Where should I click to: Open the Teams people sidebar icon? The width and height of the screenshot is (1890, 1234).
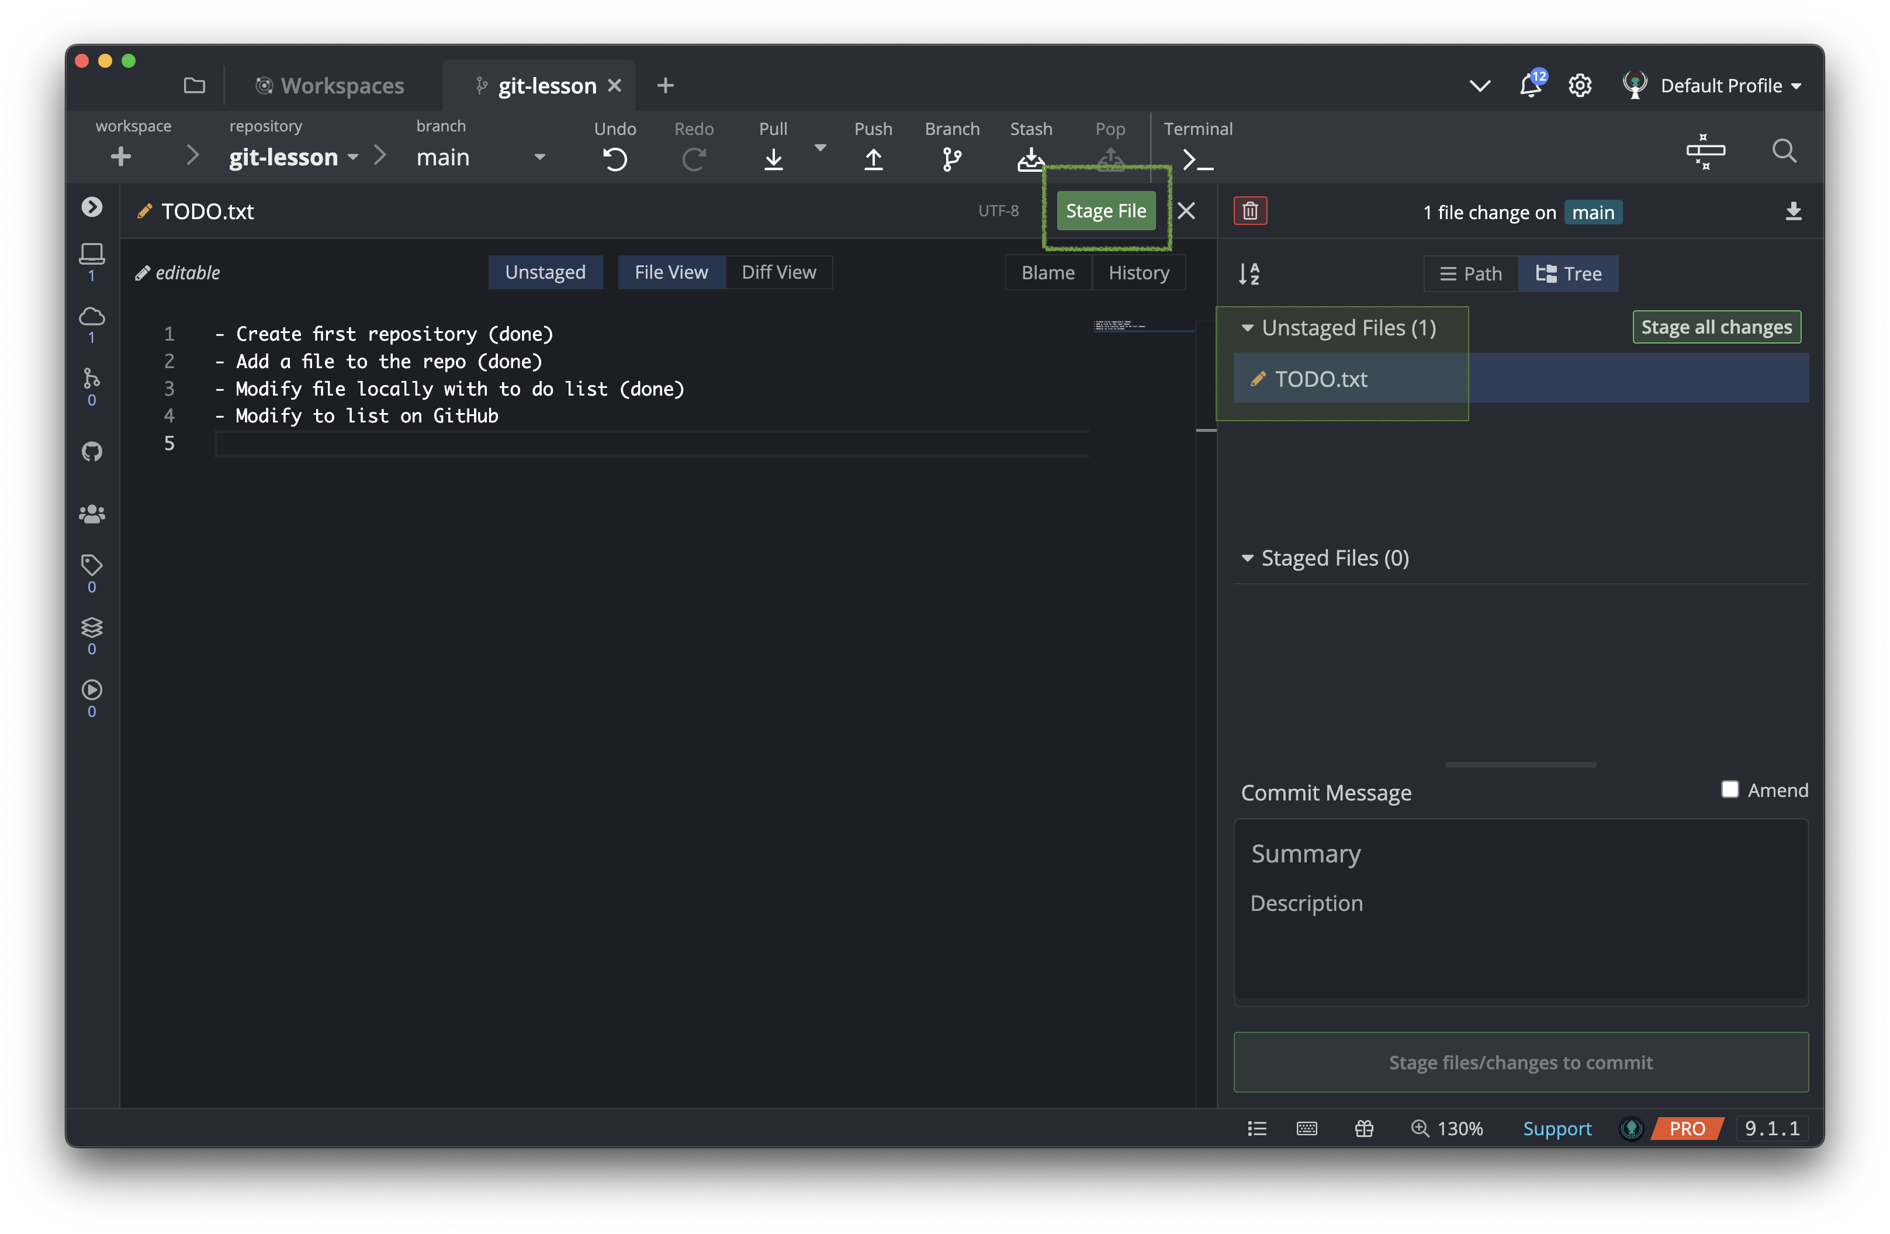pyautogui.click(x=92, y=514)
